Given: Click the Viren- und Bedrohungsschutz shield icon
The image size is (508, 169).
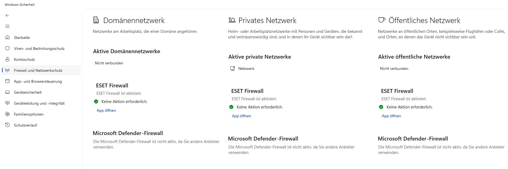Looking at the screenshot, I should (x=7, y=48).
